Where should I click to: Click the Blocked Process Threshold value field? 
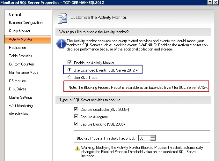[144, 138]
